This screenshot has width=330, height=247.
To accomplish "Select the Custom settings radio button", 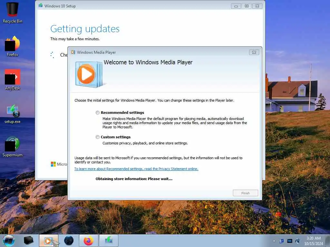I will point(97,137).
